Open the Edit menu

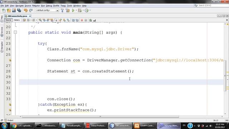[7, 6]
